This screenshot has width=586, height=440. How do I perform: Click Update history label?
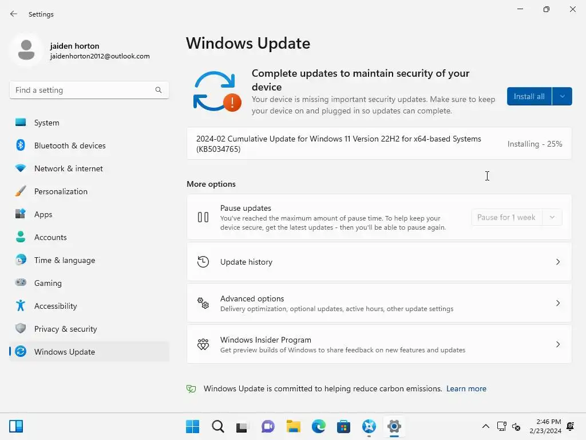point(246,262)
